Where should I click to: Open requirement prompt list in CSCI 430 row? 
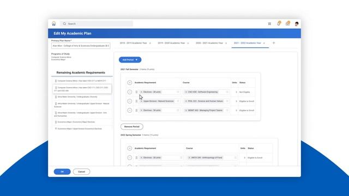pos(178,92)
